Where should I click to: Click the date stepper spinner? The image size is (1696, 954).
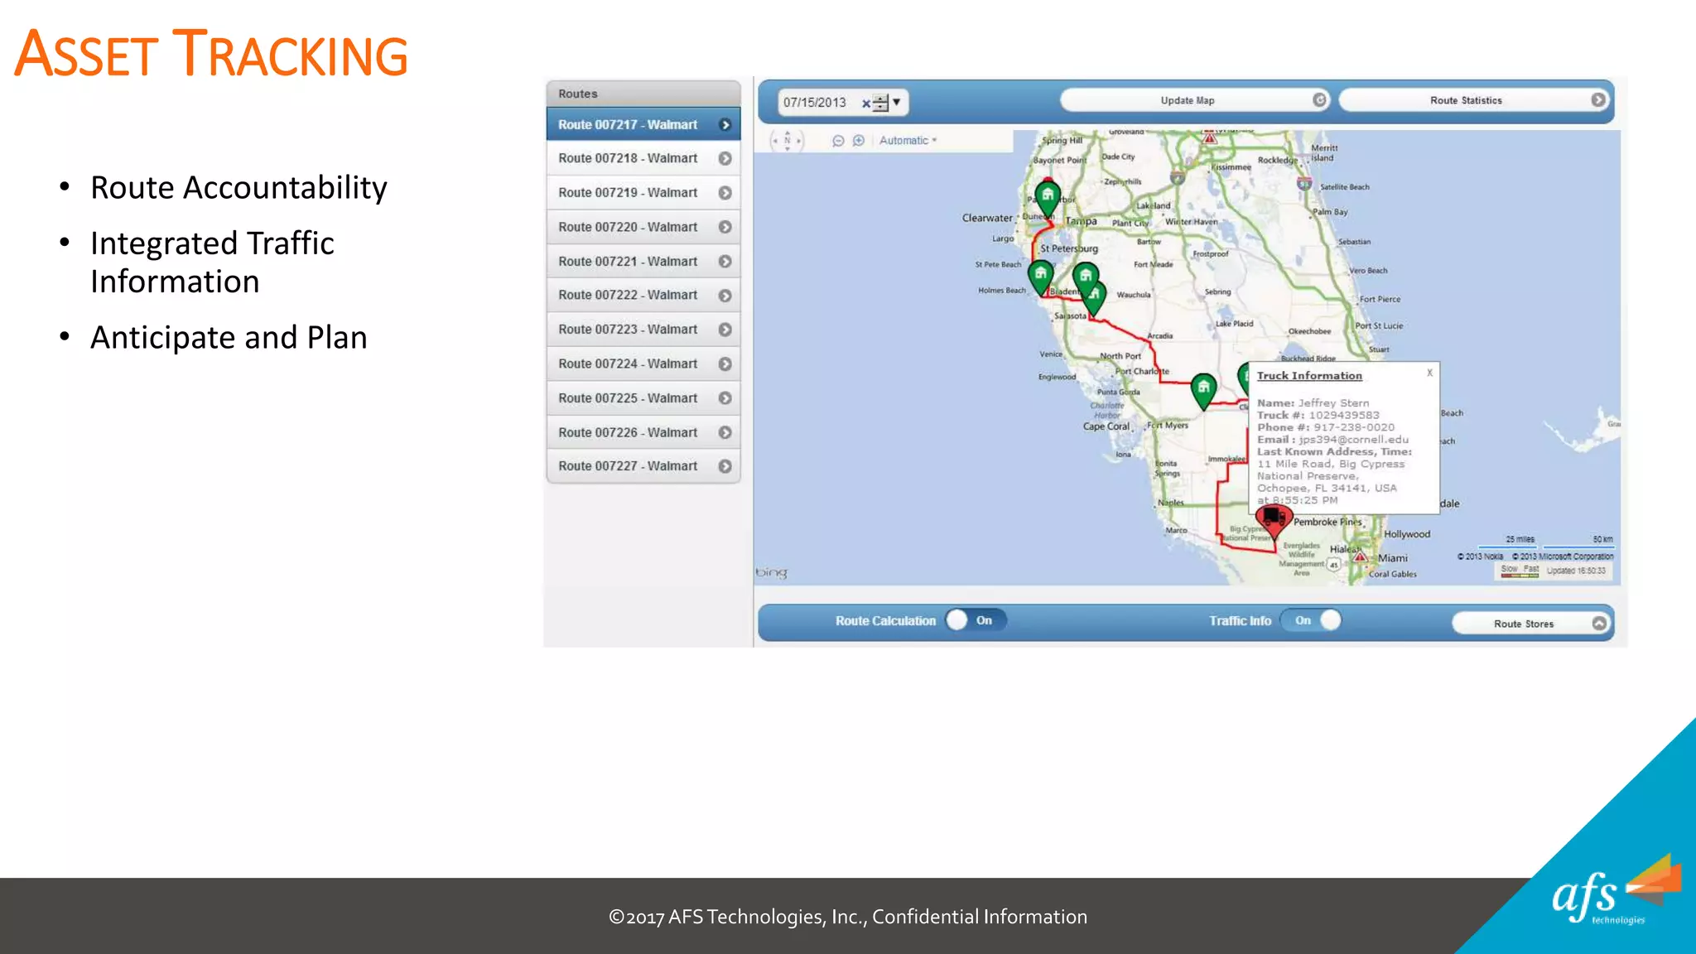[x=881, y=103]
